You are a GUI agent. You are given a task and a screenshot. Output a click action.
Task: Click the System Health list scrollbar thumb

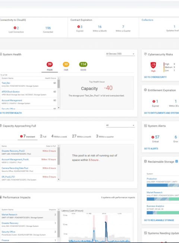click(59, 84)
